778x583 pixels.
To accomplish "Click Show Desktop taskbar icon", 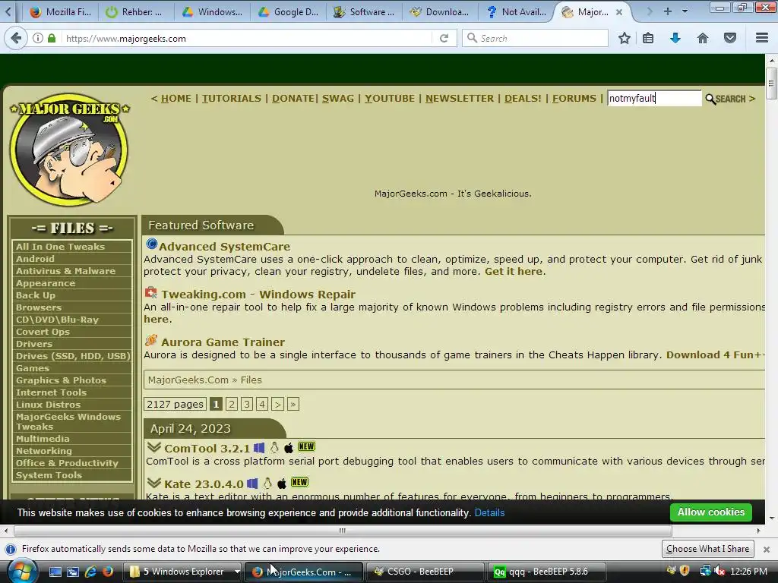I will pos(55,572).
